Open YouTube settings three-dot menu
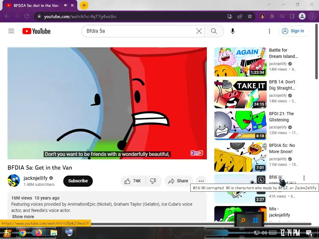Screen dimensions: 319x239 click(x=269, y=31)
